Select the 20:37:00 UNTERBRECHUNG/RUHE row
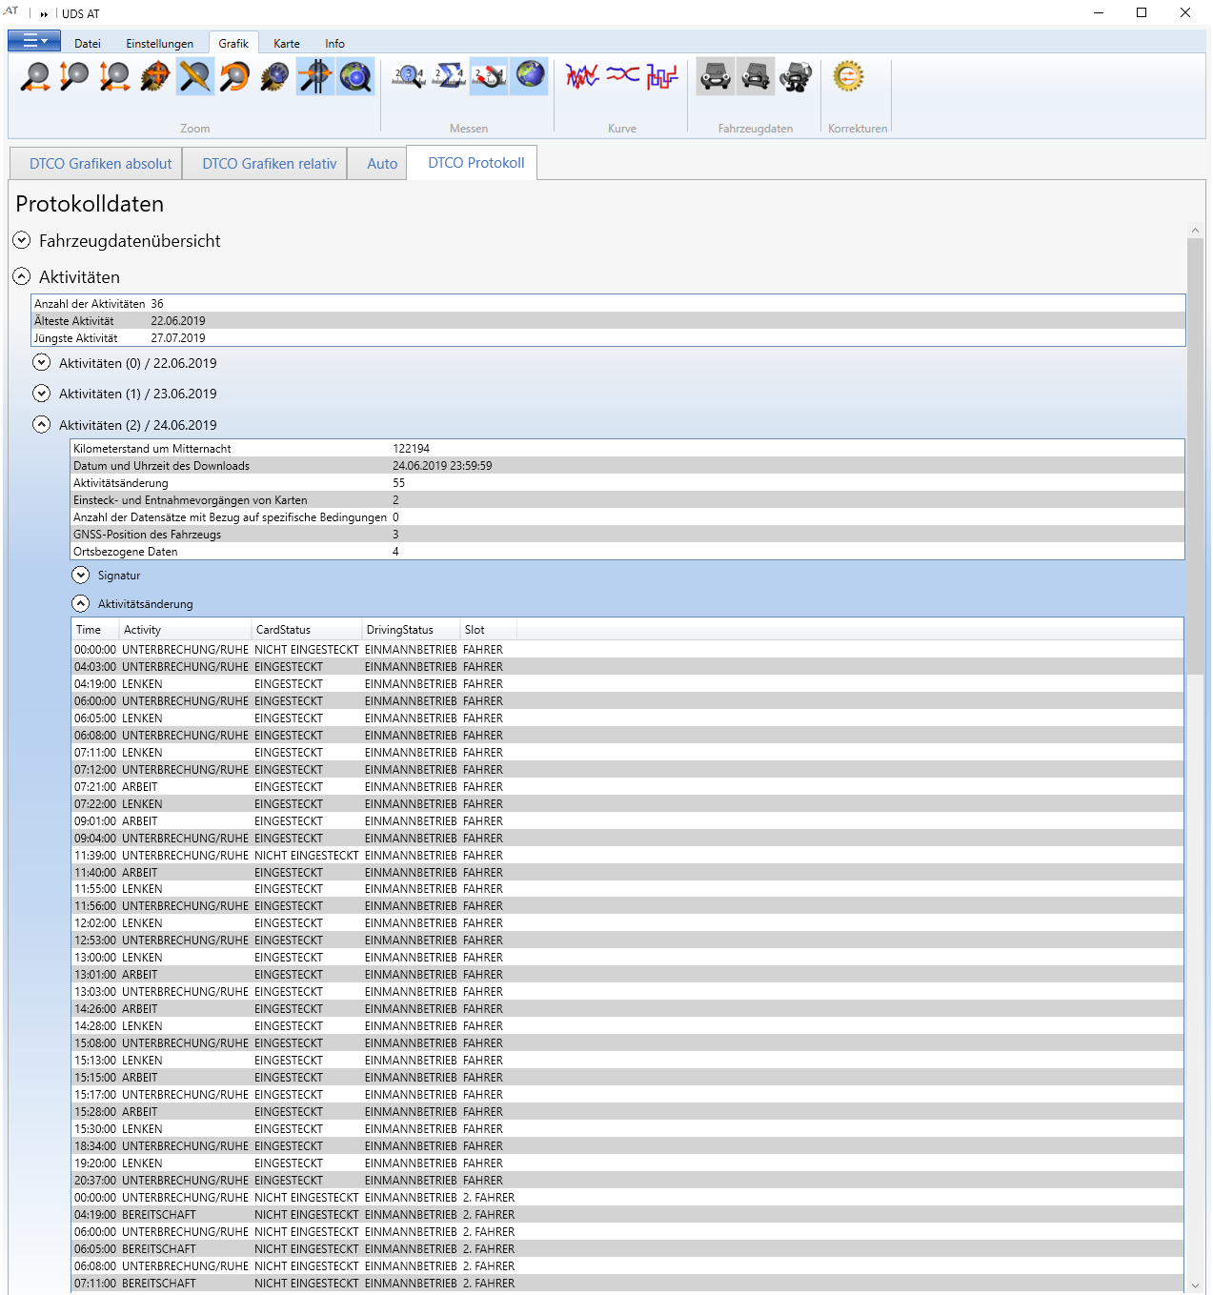The width and height of the screenshot is (1213, 1295). click(x=628, y=1181)
